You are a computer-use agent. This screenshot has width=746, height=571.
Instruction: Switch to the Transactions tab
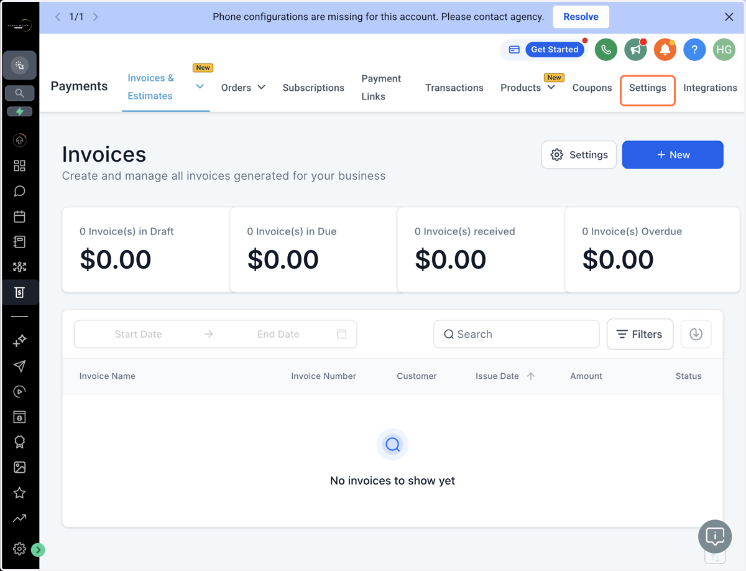454,88
